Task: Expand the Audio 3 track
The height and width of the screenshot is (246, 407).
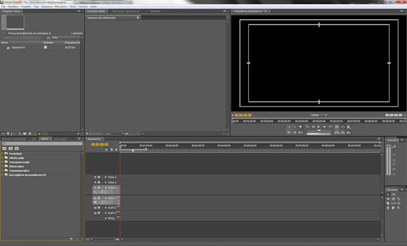Action: click(x=106, y=213)
